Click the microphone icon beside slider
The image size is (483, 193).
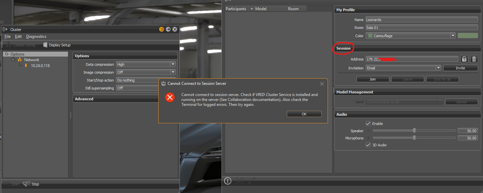(x=368, y=138)
